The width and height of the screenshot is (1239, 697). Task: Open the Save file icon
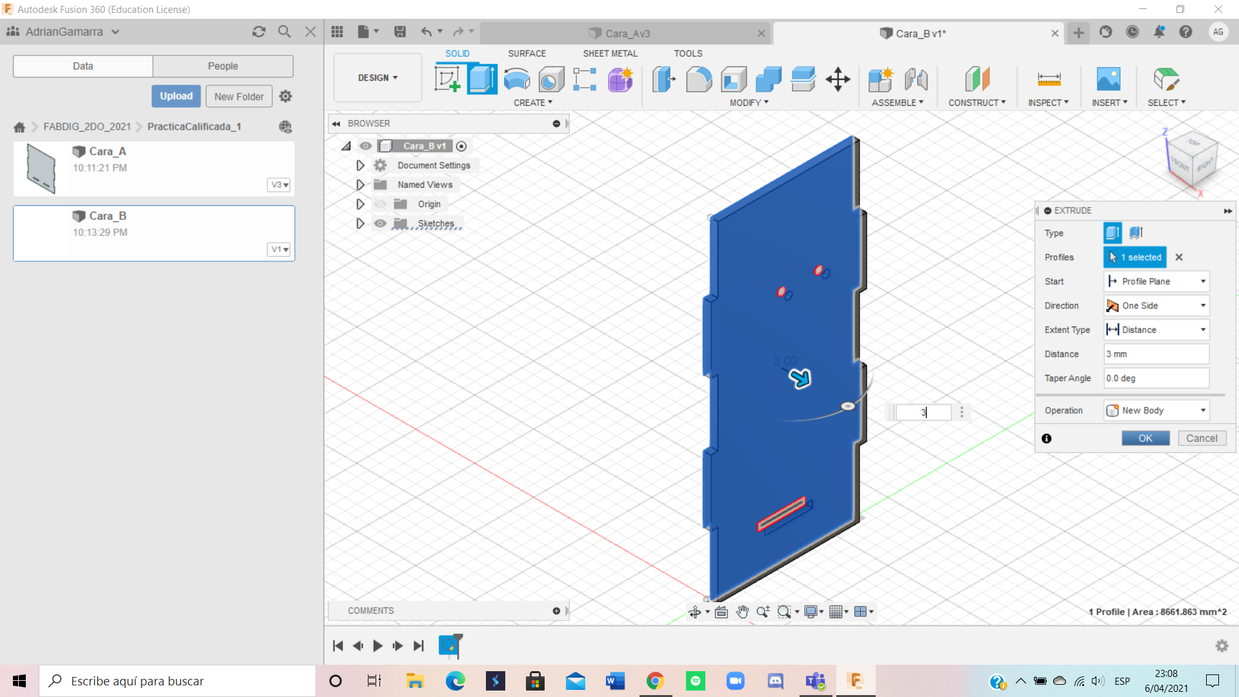(400, 32)
